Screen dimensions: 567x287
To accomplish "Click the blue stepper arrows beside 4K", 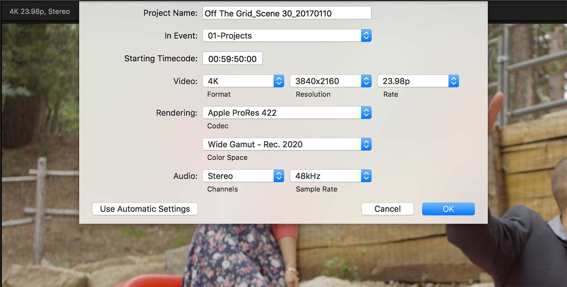I will point(279,81).
